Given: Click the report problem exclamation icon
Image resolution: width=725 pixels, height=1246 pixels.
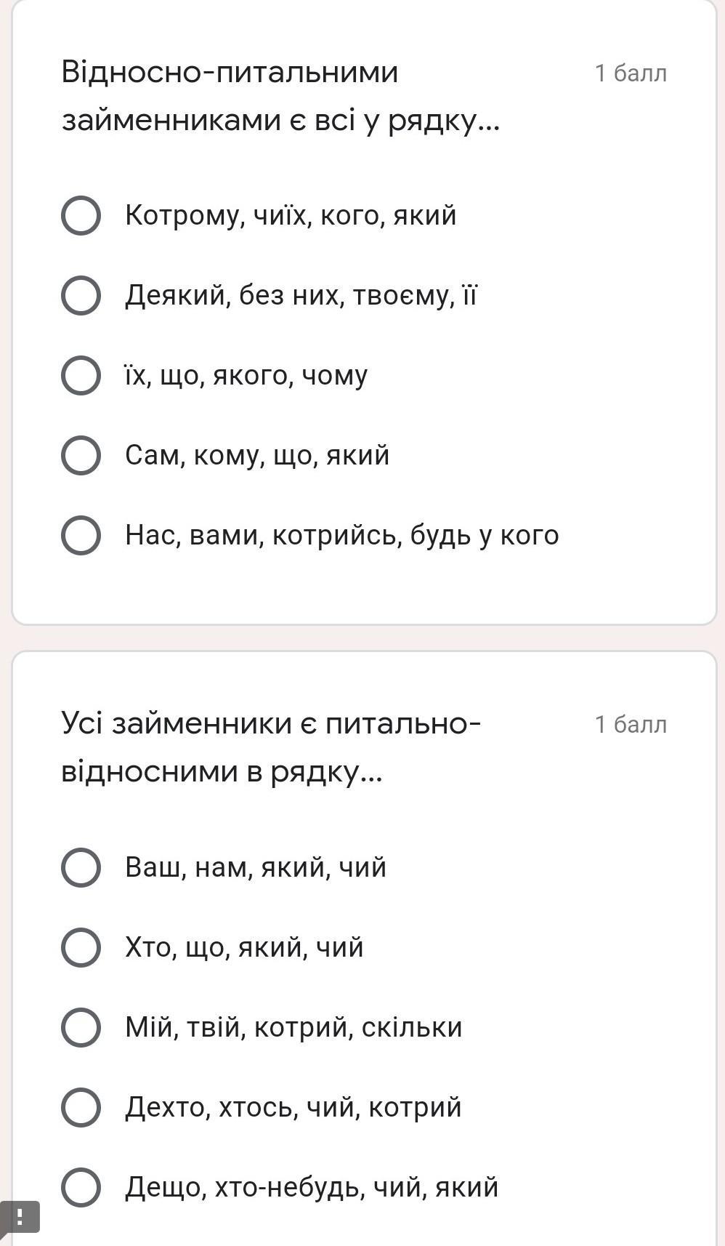Looking at the screenshot, I should tap(20, 1217).
